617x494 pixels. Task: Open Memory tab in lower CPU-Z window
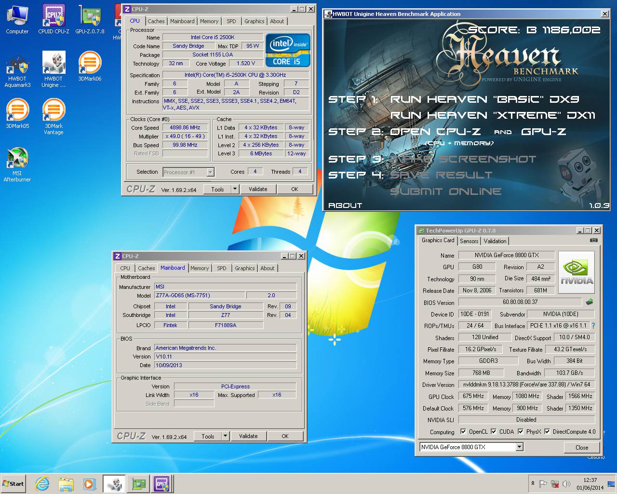[x=200, y=268]
